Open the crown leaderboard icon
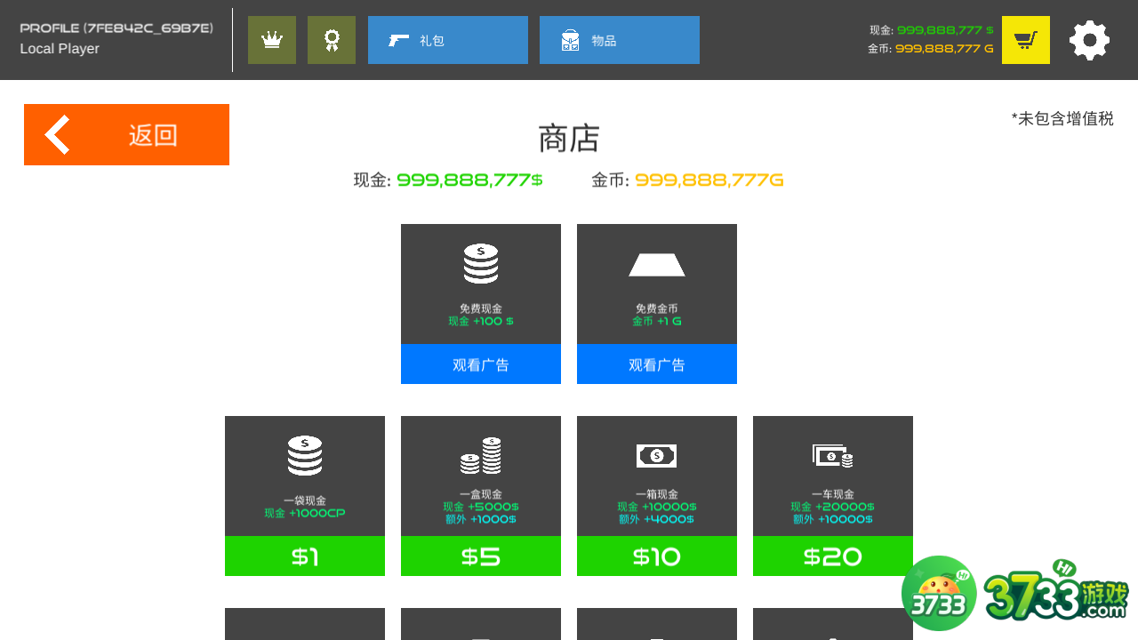Viewport: 1138px width, 640px height. 272,40
